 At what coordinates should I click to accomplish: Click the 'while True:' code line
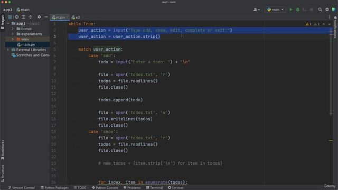82,24
